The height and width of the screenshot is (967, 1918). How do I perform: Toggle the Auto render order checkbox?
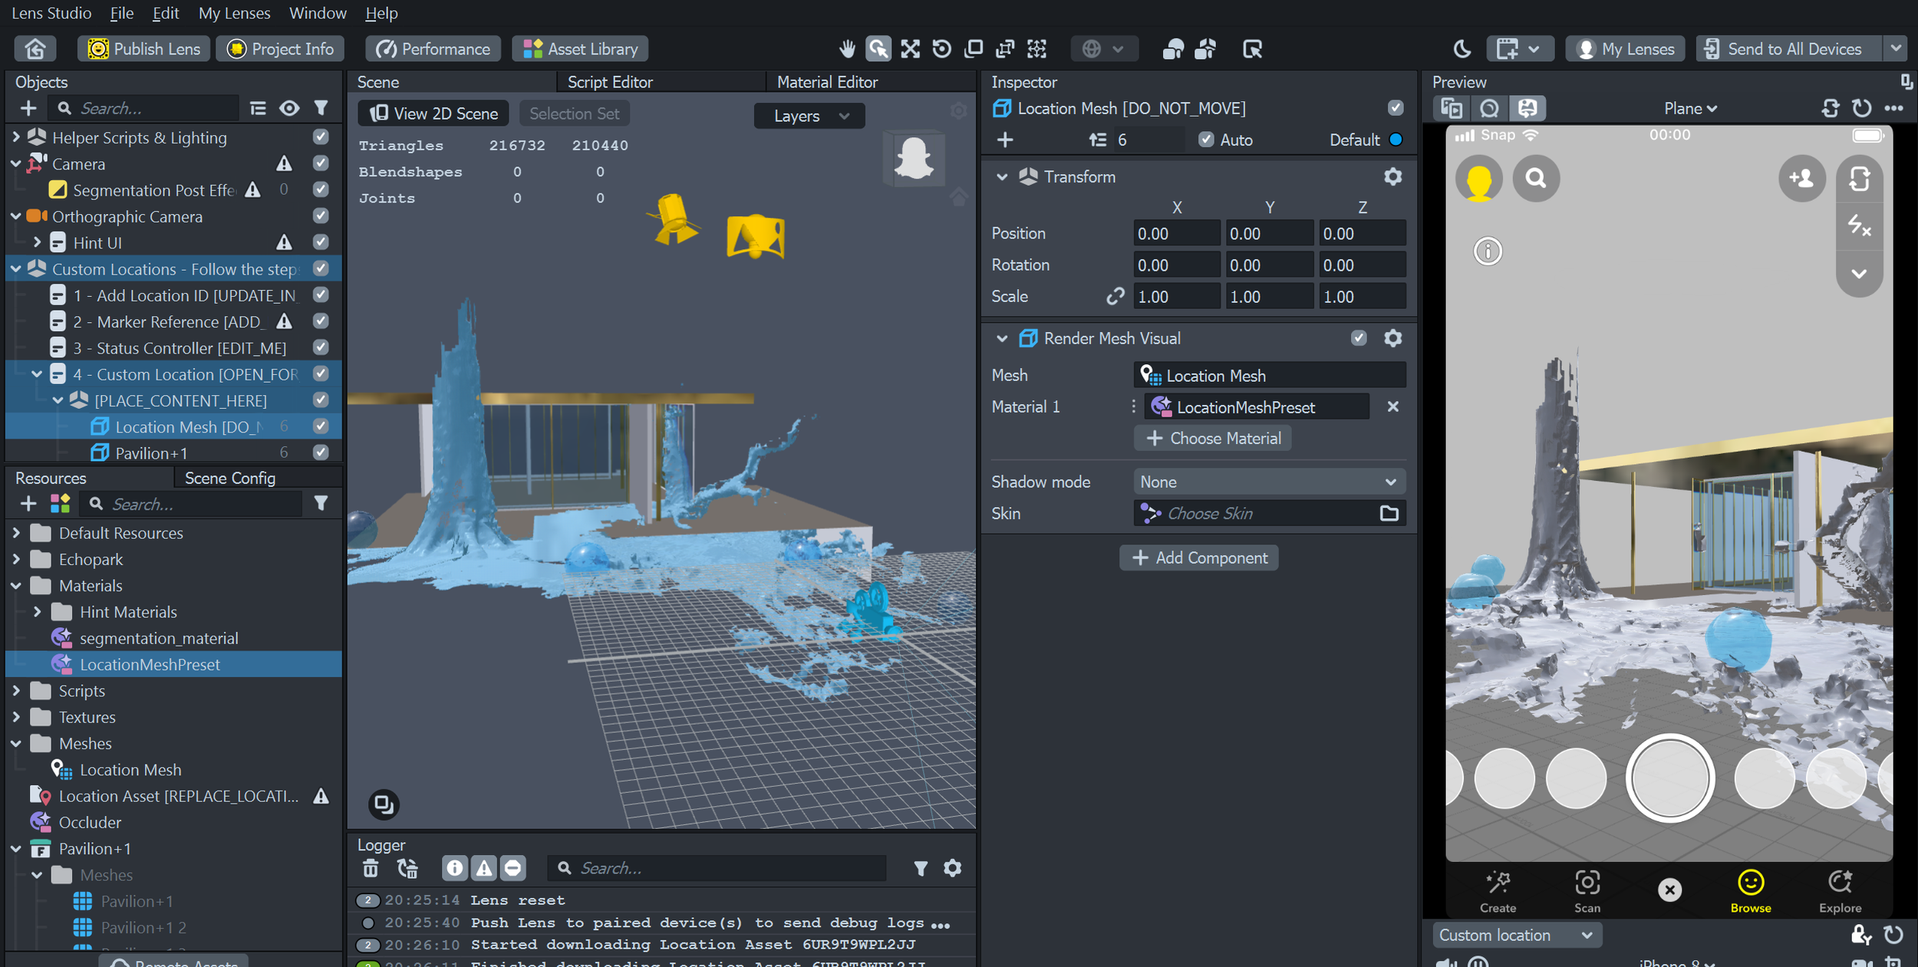click(x=1206, y=140)
